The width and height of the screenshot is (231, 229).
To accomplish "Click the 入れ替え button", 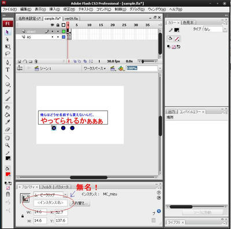I will click(x=80, y=203).
